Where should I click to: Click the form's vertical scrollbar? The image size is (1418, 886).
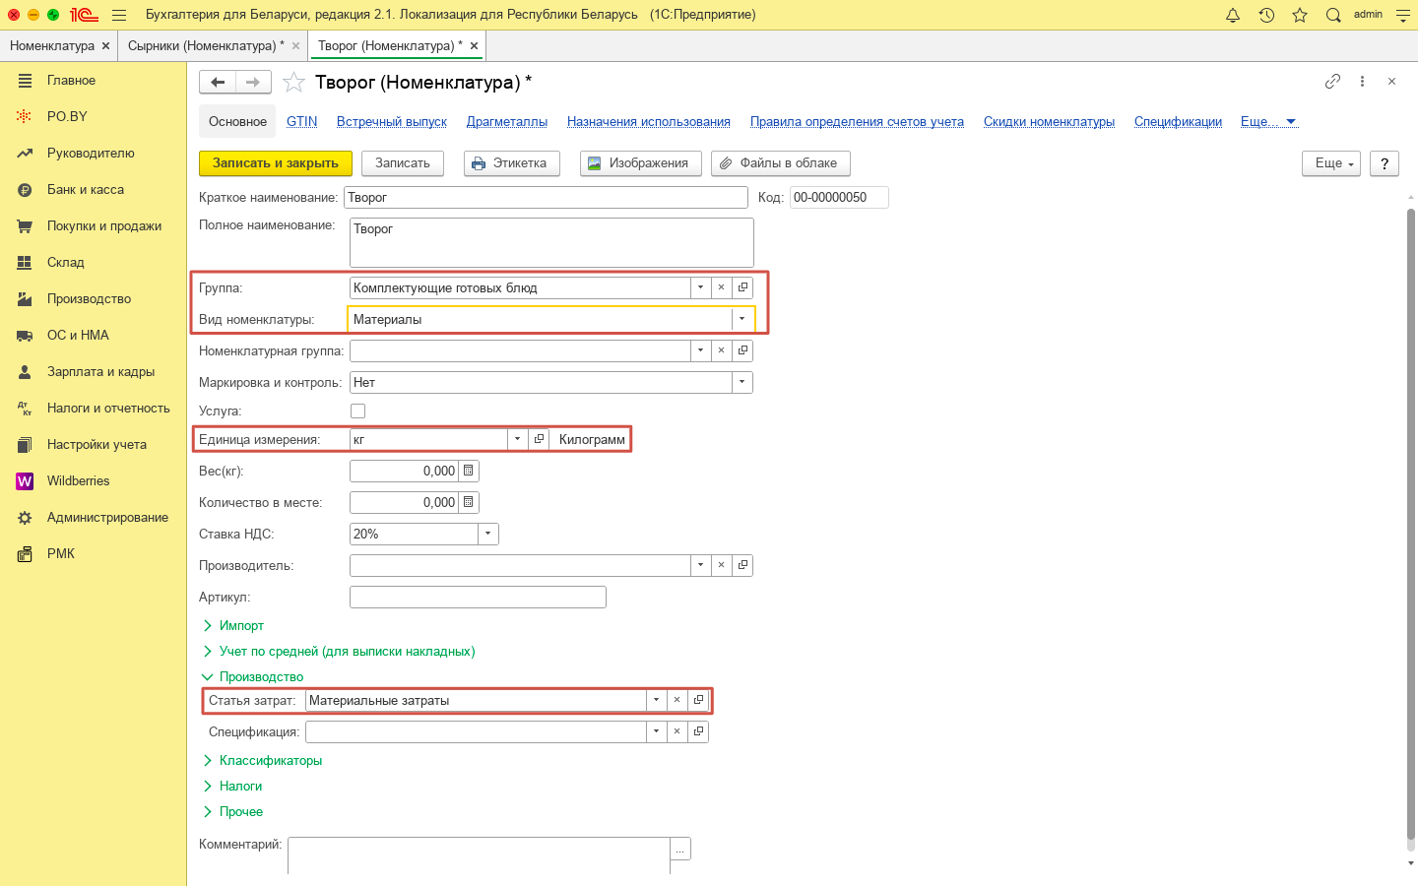pos(1410,522)
